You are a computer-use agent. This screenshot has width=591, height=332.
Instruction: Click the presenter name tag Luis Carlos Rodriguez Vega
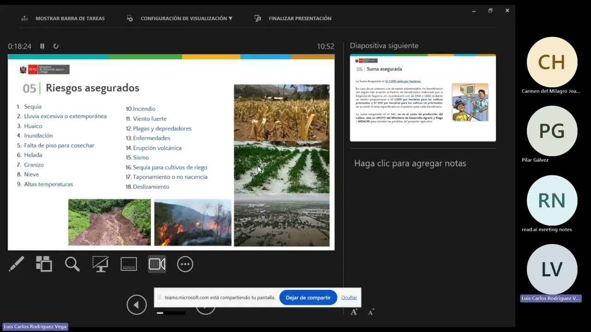click(x=35, y=326)
